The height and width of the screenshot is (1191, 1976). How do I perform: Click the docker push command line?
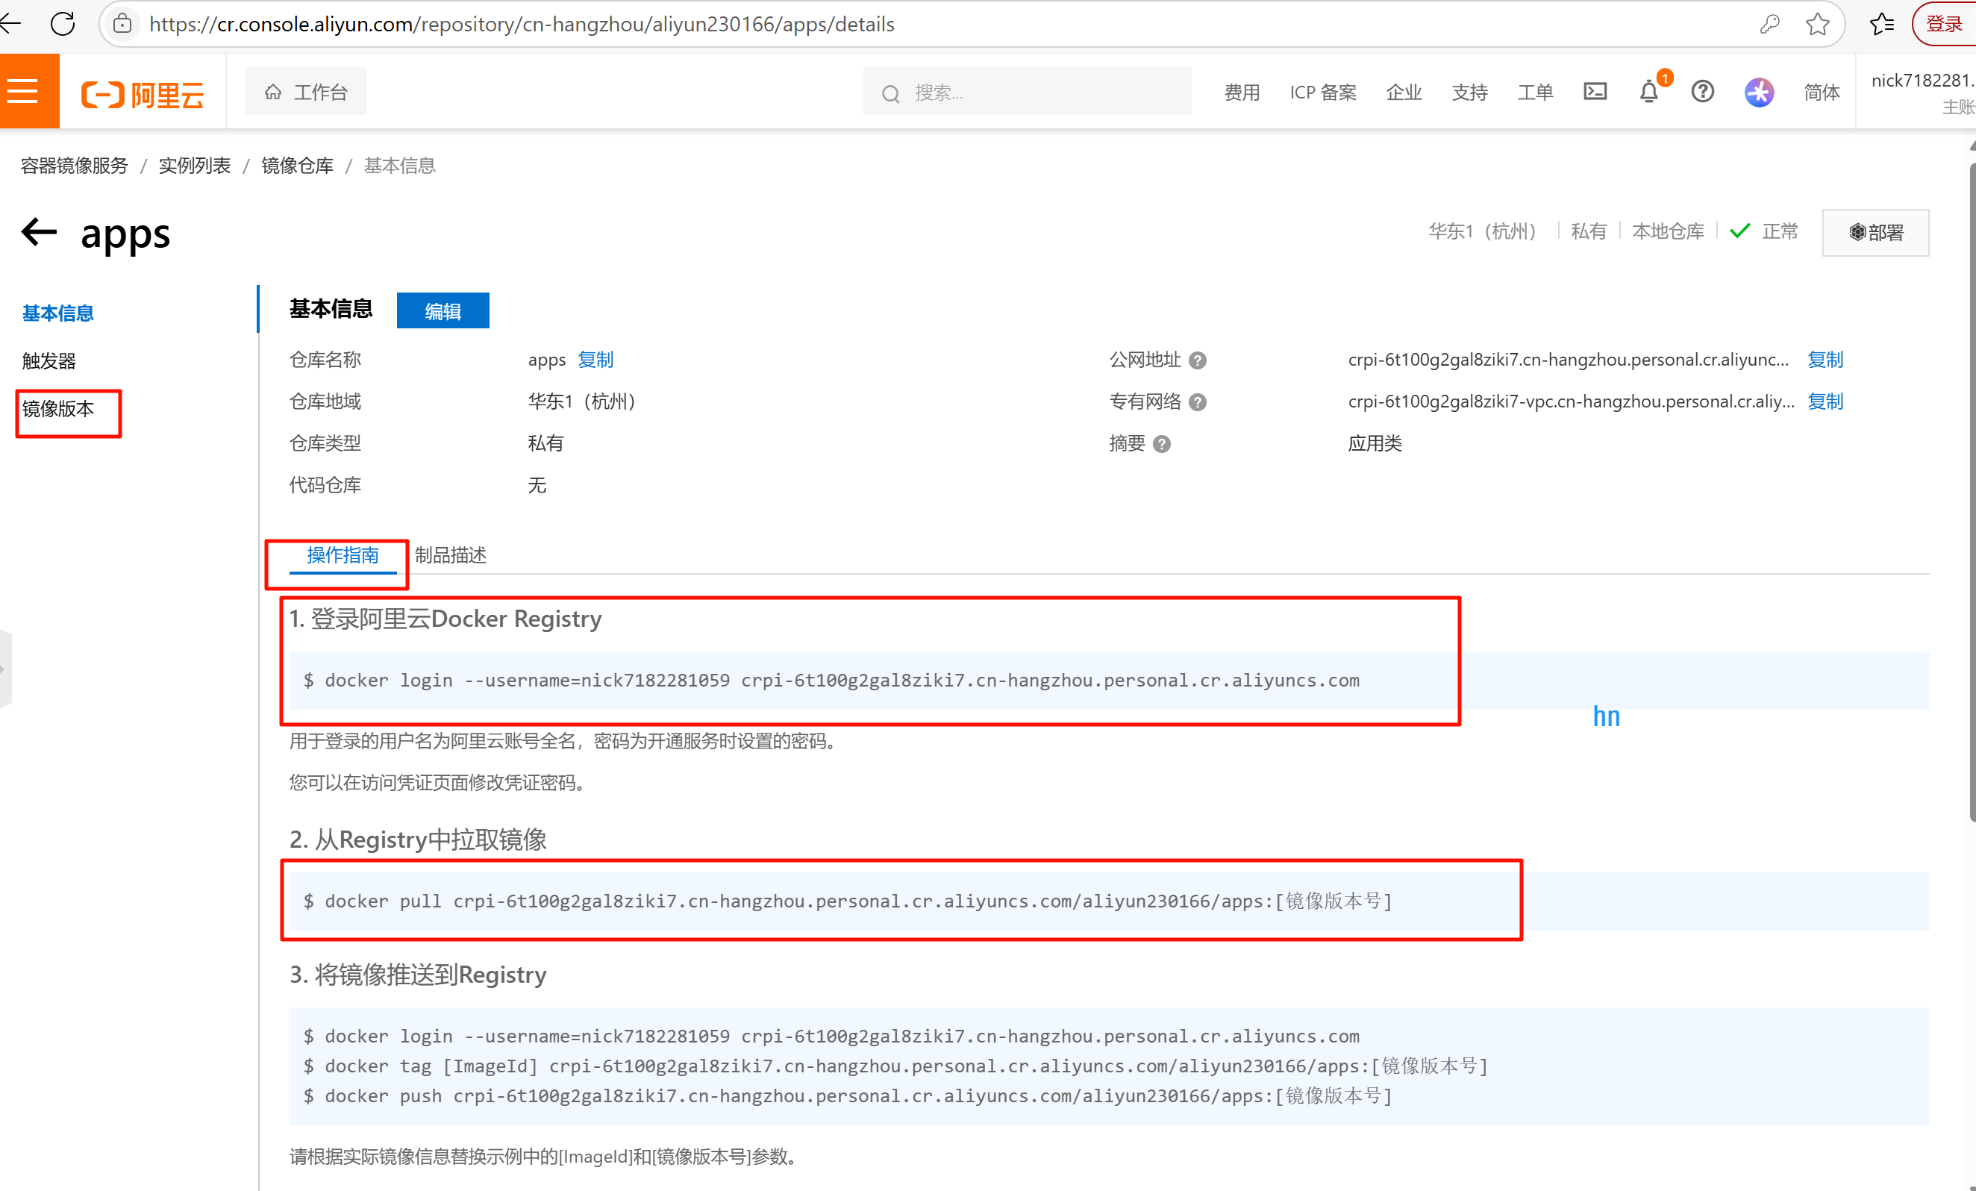click(x=848, y=1095)
